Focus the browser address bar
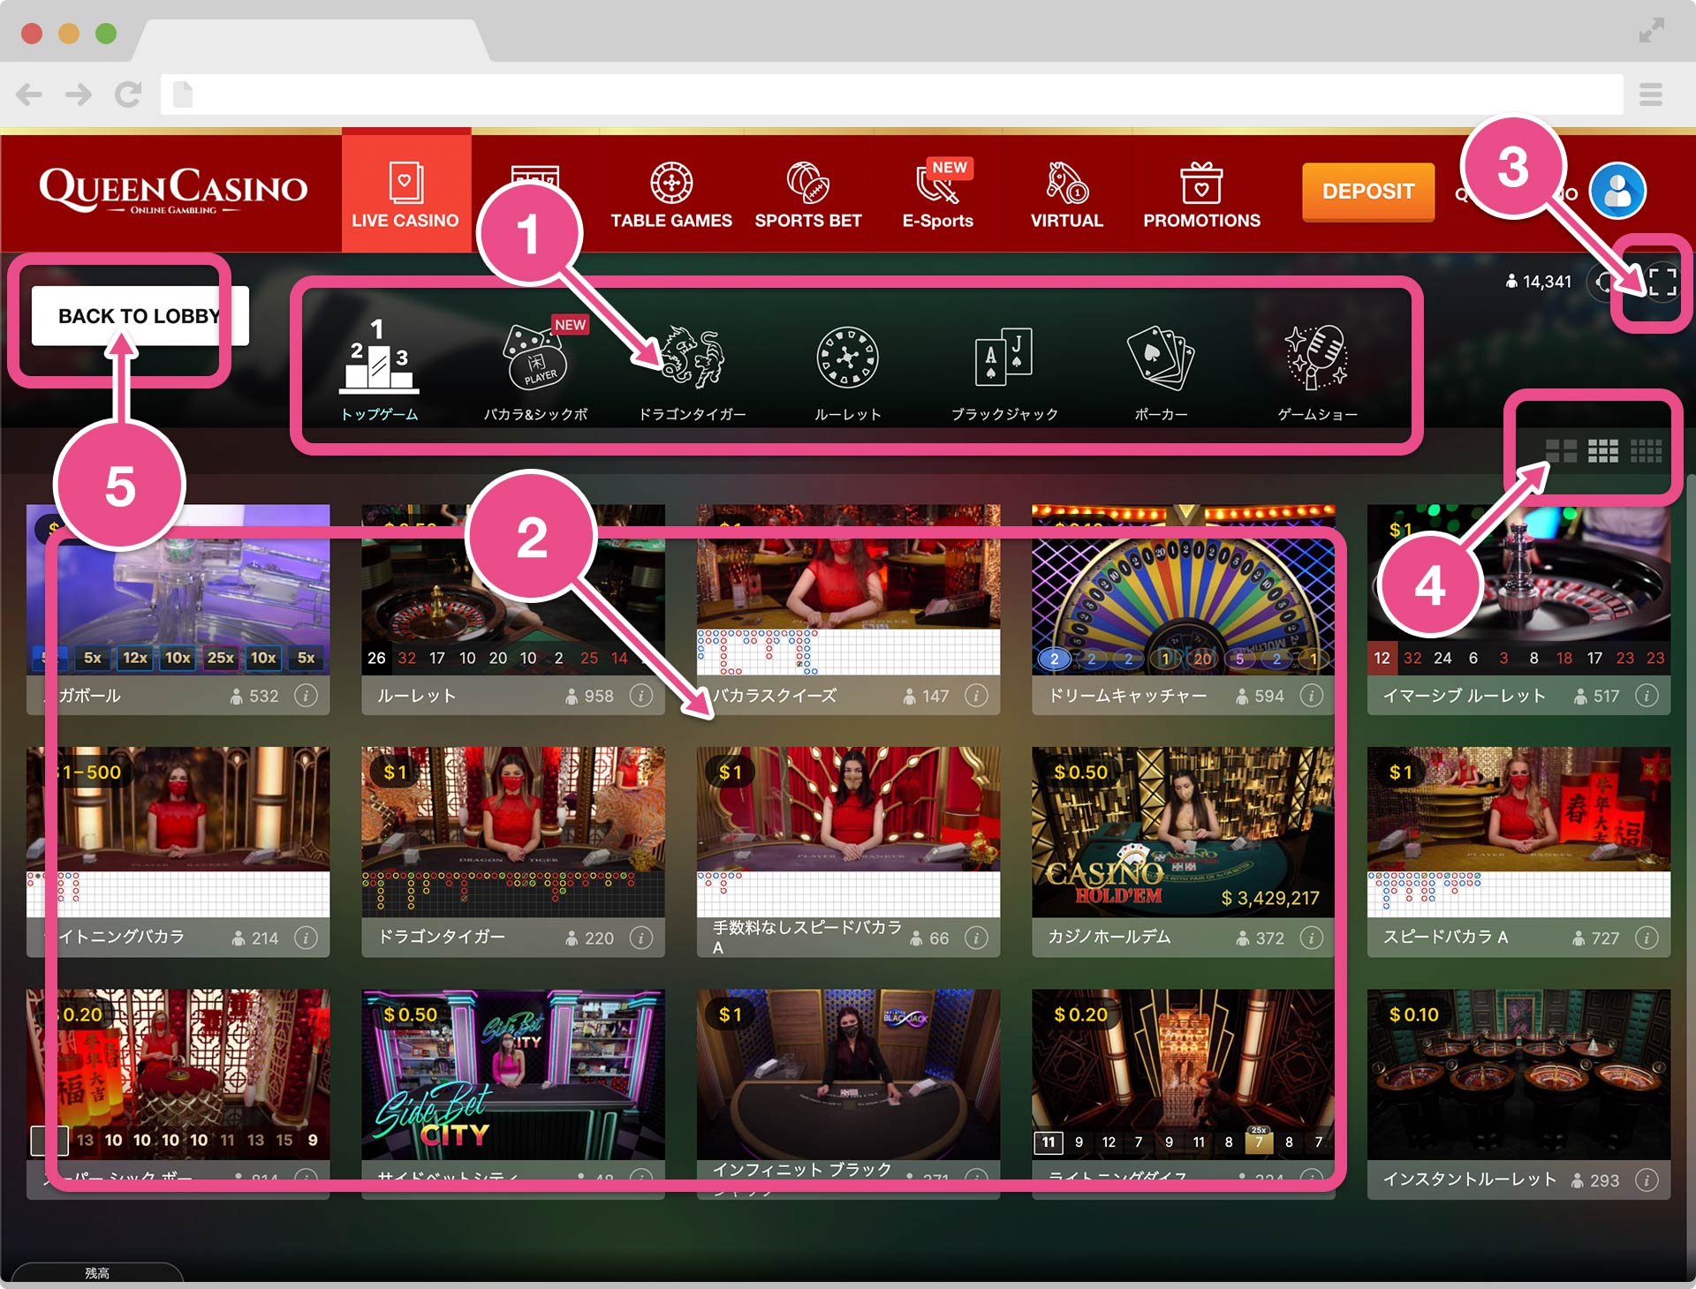This screenshot has width=1696, height=1289. pyautogui.click(x=892, y=94)
